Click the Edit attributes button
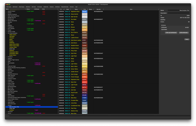Image resolution: width=196 pixels, height=126 pixels. [184, 33]
